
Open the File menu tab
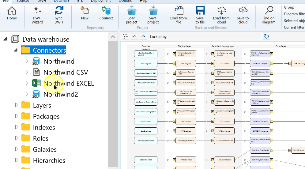click(6, 1)
